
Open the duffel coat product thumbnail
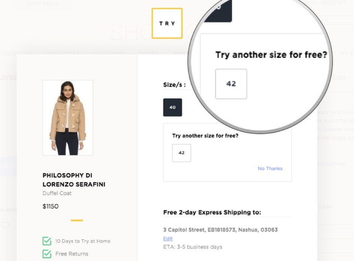[x=68, y=117]
